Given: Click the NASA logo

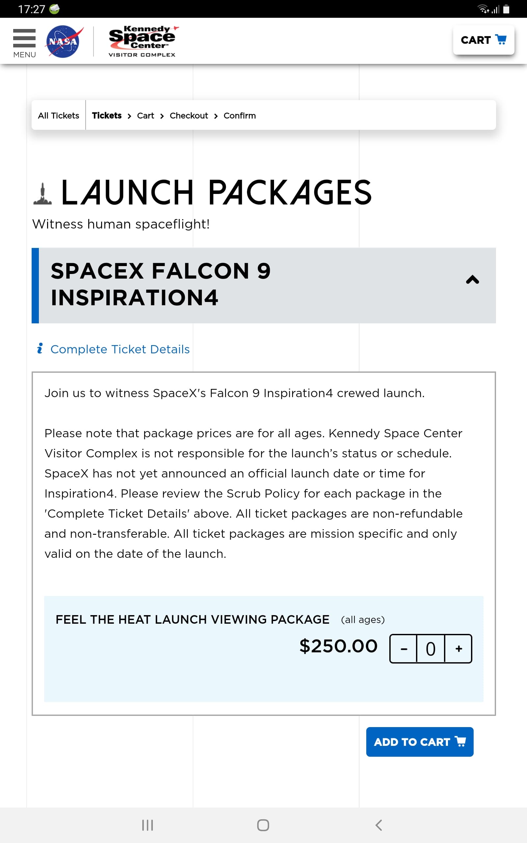Looking at the screenshot, I should click(65, 41).
